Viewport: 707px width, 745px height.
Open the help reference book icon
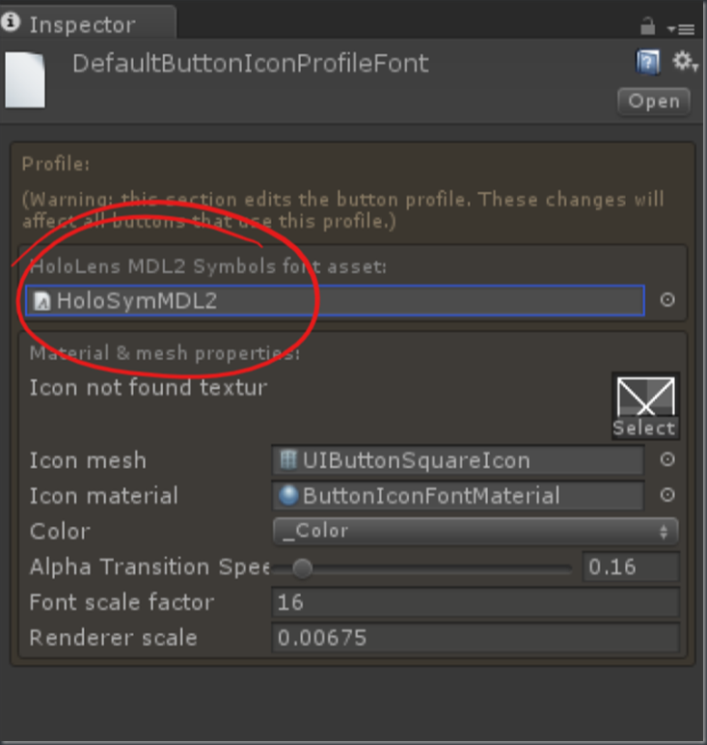pos(648,62)
